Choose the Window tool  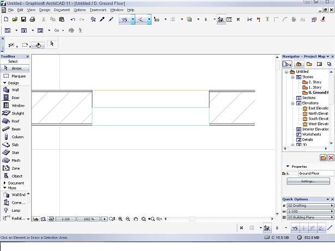(15, 106)
